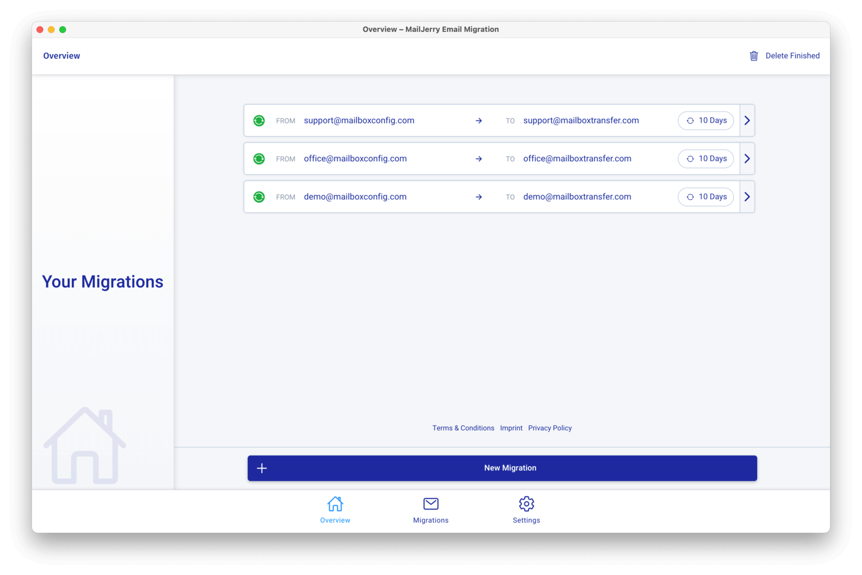Viewport: 862px width, 575px height.
Task: Click the 10 Days badge on support migration
Action: (x=706, y=121)
